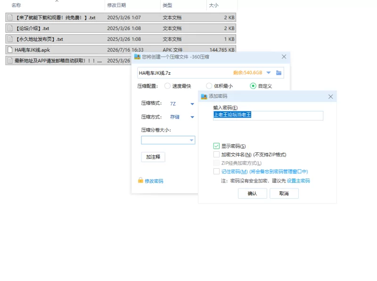Sort files by 类型 column header

(167, 5)
